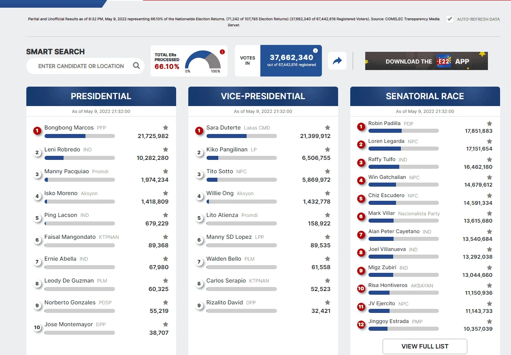Star Bongbong Marcos as favorite
Screen dimensions: 511x355
(x=166, y=128)
